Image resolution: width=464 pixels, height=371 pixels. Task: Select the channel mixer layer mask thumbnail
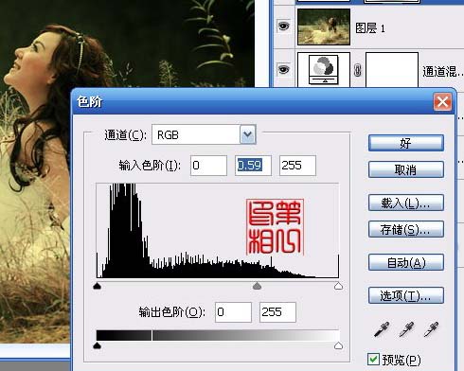392,70
